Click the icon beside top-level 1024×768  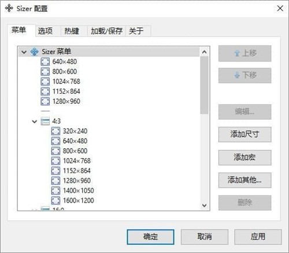[x=45, y=82]
